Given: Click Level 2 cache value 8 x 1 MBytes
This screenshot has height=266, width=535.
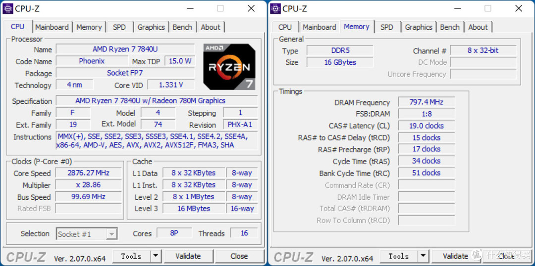Looking at the screenshot, I should click(x=194, y=197).
